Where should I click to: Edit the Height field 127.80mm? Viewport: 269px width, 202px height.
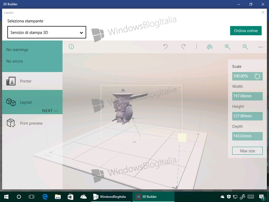(247, 116)
